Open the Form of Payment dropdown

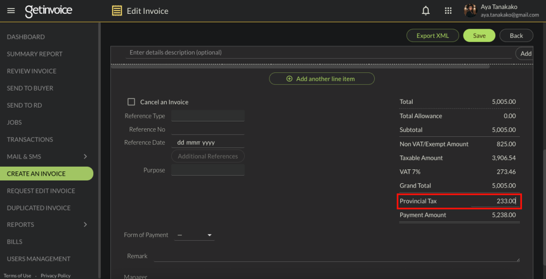click(x=195, y=235)
